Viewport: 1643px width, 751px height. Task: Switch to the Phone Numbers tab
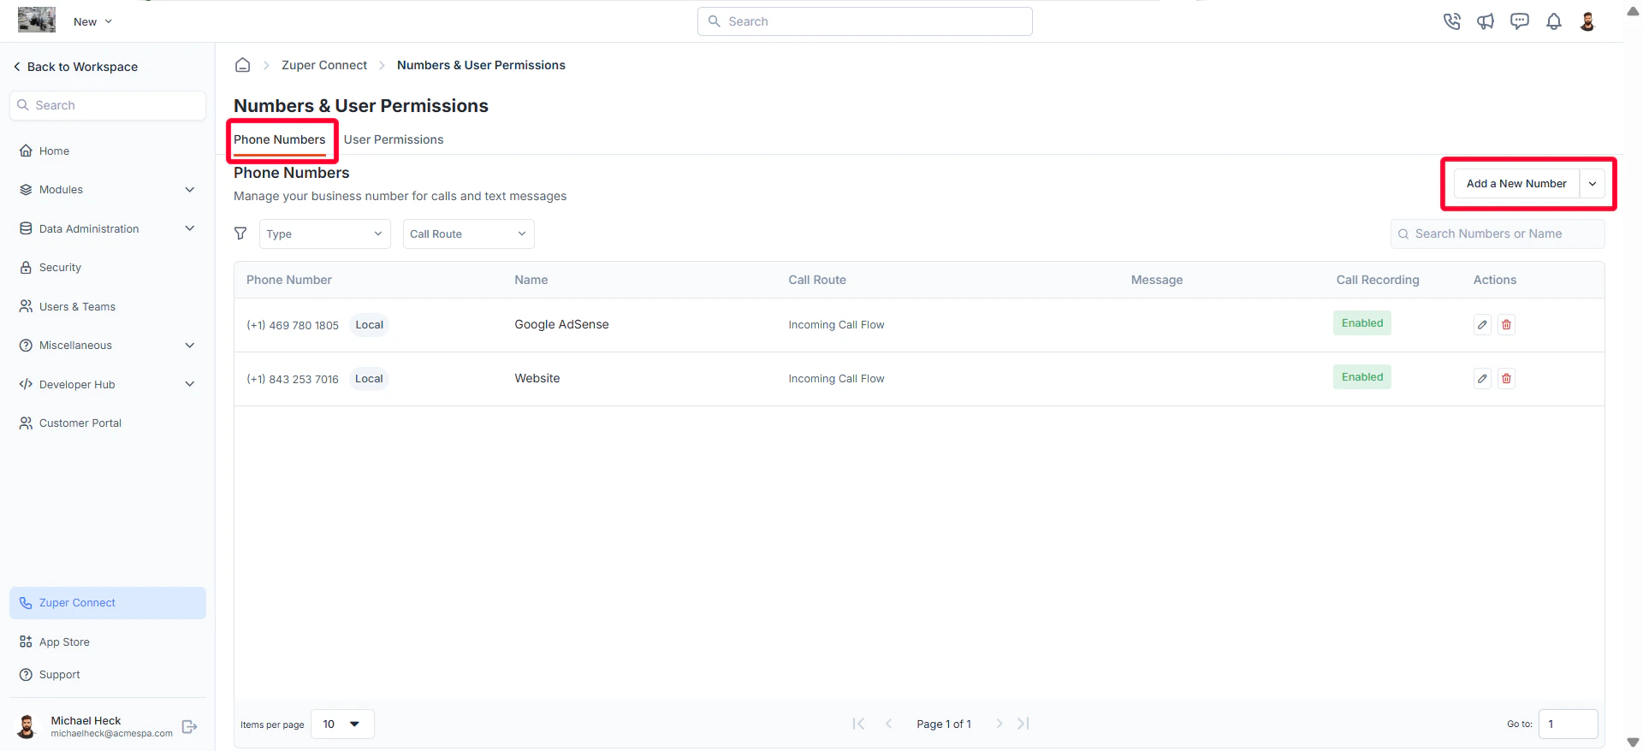pos(280,139)
